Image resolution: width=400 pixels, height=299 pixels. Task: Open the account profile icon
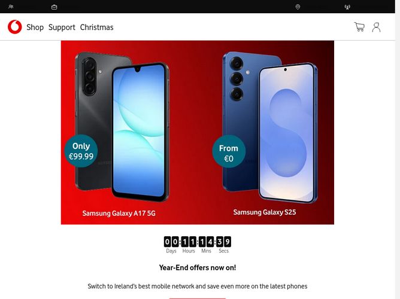click(376, 28)
